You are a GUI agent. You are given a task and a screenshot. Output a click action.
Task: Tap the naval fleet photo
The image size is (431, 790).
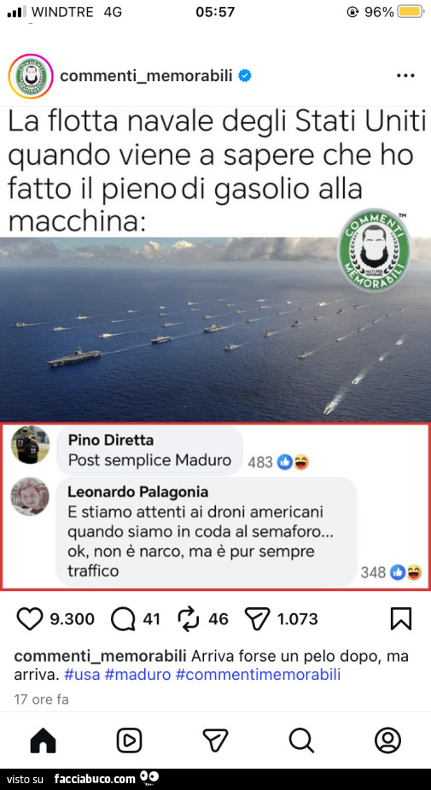pyautogui.click(x=215, y=330)
